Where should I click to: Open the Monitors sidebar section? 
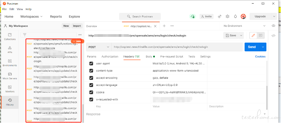pyautogui.click(x=10, y=89)
